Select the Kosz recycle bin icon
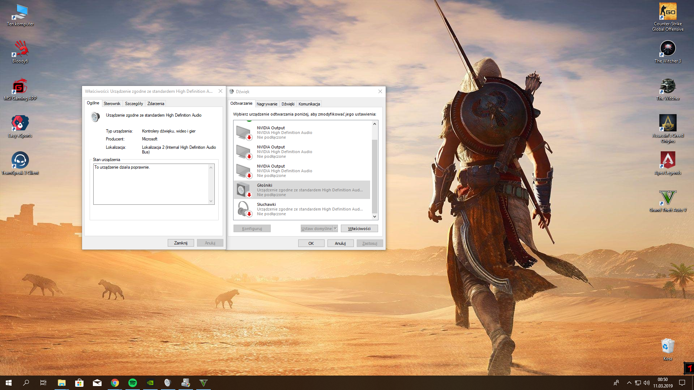The height and width of the screenshot is (390, 694). point(668,349)
